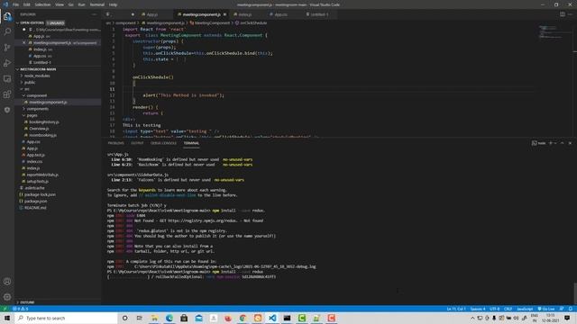Open the Remote Explorer view
This screenshot has height=324, width=577.
7,78
